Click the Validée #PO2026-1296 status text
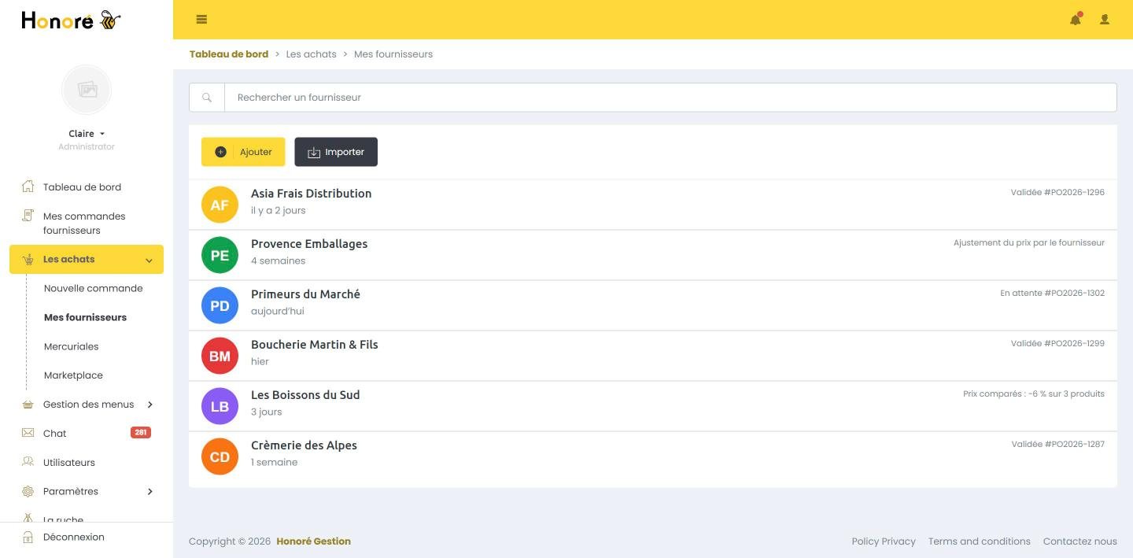The width and height of the screenshot is (1133, 558). coord(1057,192)
